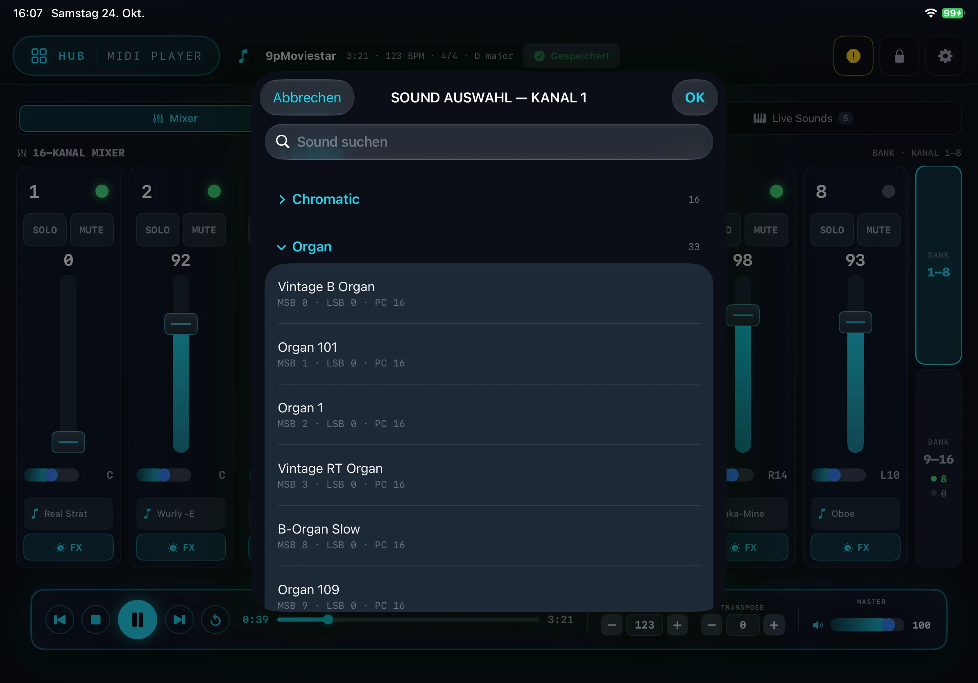Confirm sound selection with OK
The width and height of the screenshot is (978, 683).
[695, 97]
